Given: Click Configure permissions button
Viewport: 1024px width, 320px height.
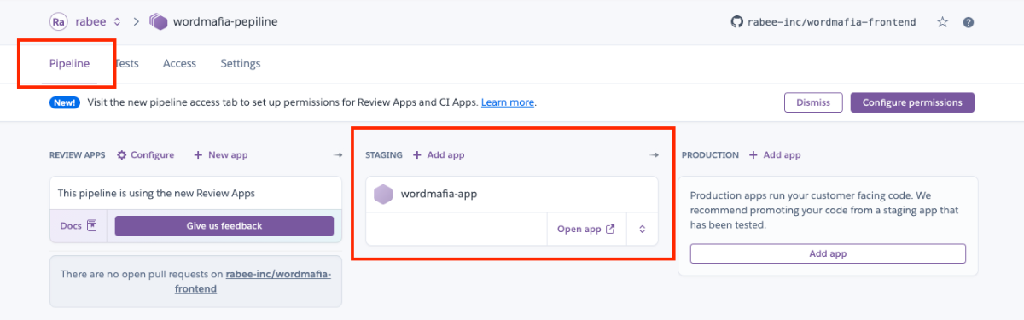Looking at the screenshot, I should click(x=912, y=102).
